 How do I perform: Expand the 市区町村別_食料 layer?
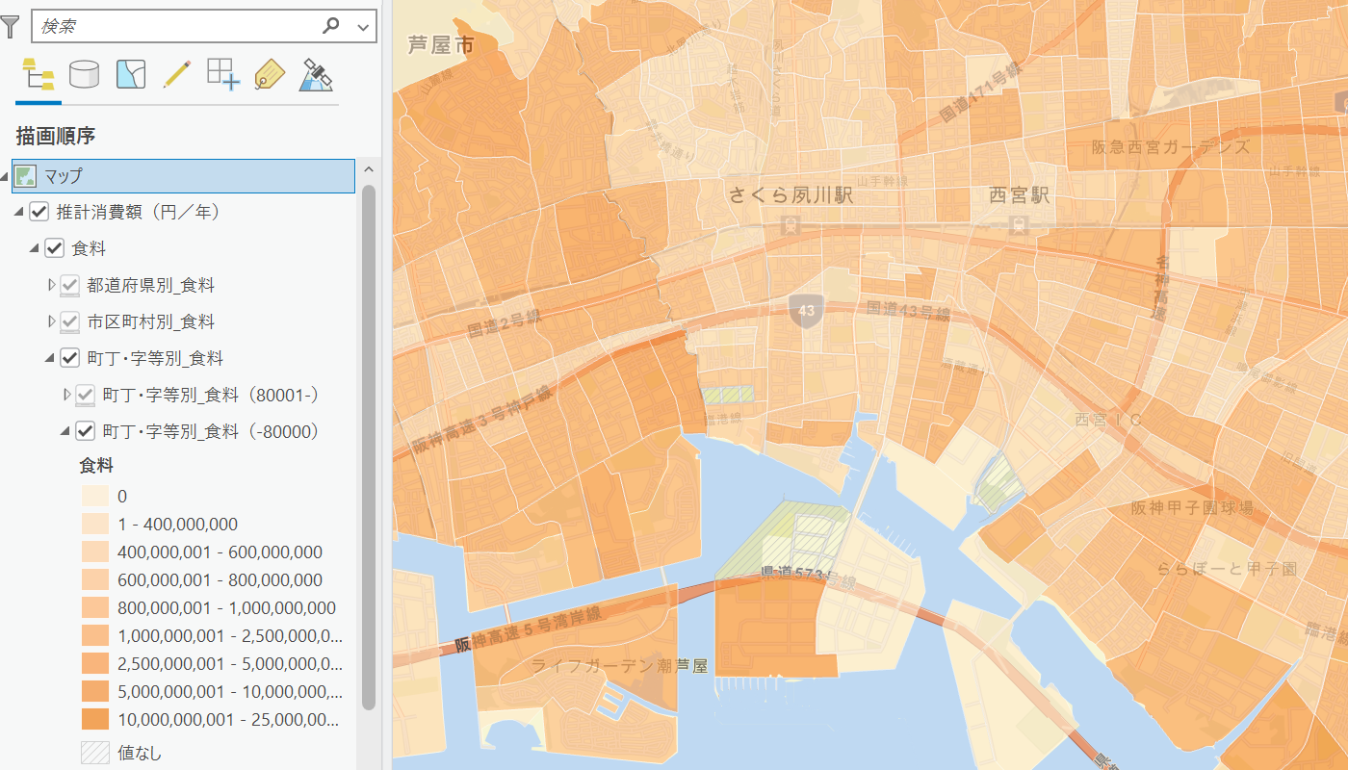pos(53,321)
